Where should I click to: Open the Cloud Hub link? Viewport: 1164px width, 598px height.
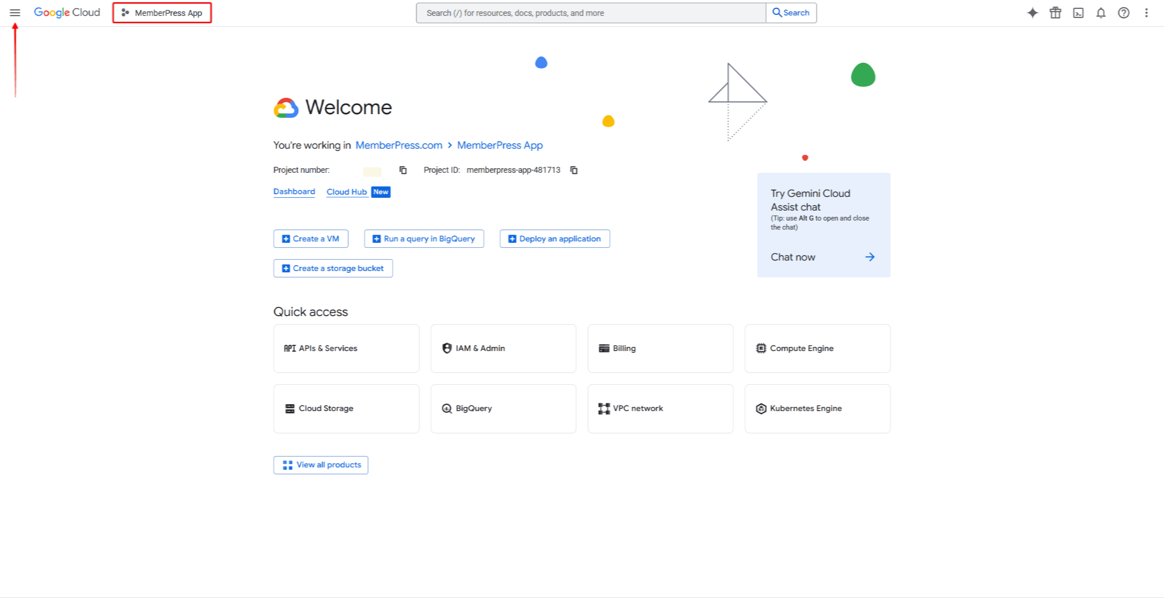pos(347,192)
